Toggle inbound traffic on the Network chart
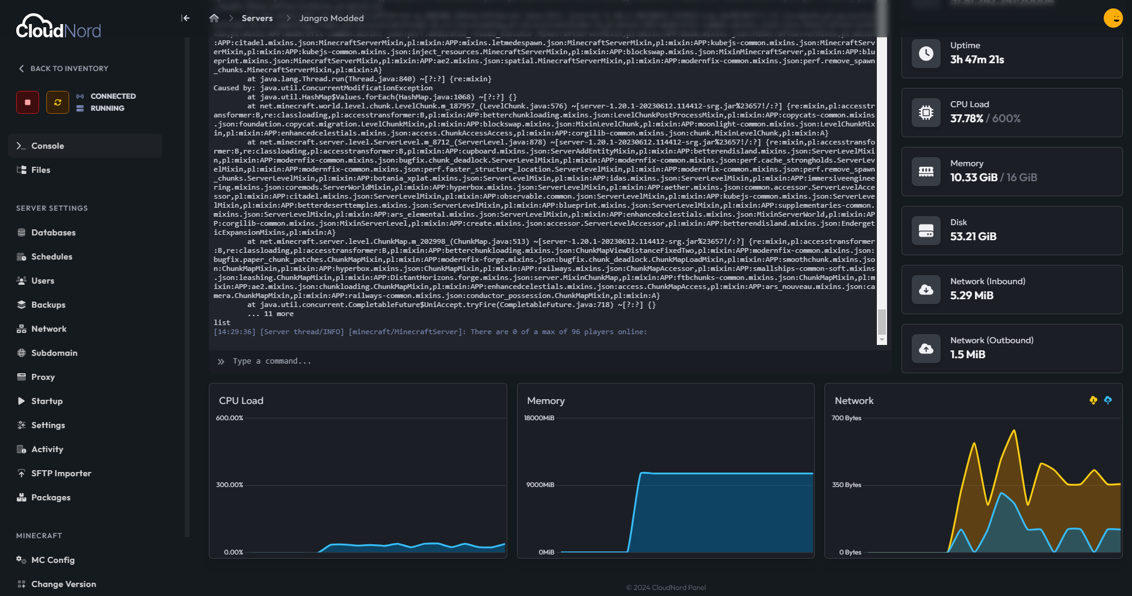Screen dimensions: 1132x596 [1093, 400]
